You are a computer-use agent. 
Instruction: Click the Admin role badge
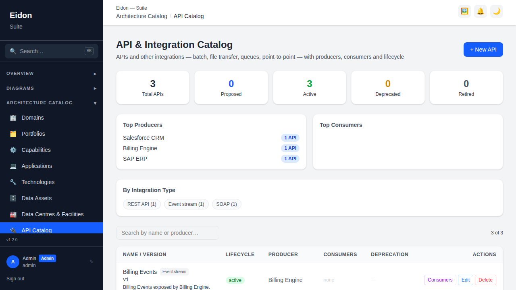(47, 259)
